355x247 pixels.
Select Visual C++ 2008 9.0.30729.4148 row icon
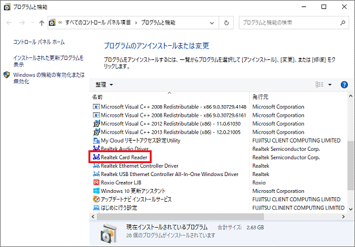pos(96,106)
